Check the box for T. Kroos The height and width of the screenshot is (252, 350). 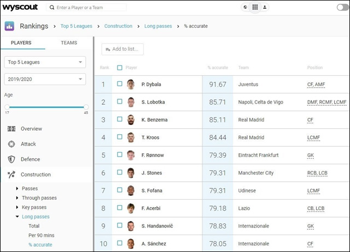(x=120, y=137)
